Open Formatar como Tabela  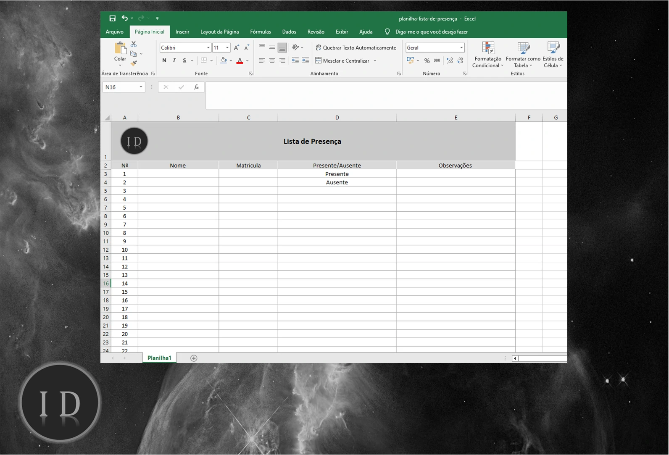pyautogui.click(x=523, y=55)
